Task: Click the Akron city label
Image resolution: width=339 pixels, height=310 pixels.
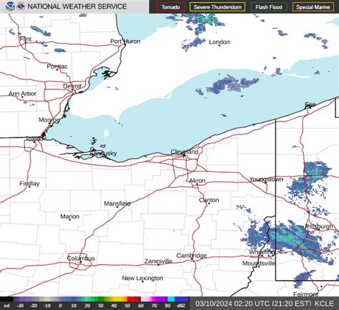Action: pos(197,181)
